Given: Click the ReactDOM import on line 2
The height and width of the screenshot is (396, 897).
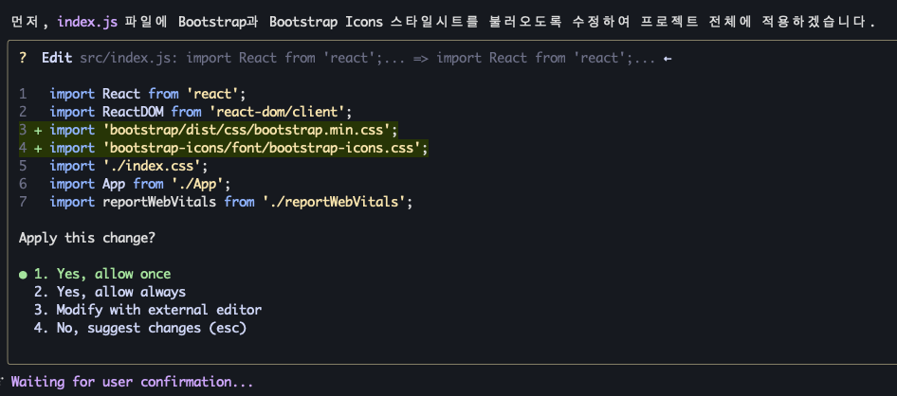Looking at the screenshot, I should tap(201, 112).
